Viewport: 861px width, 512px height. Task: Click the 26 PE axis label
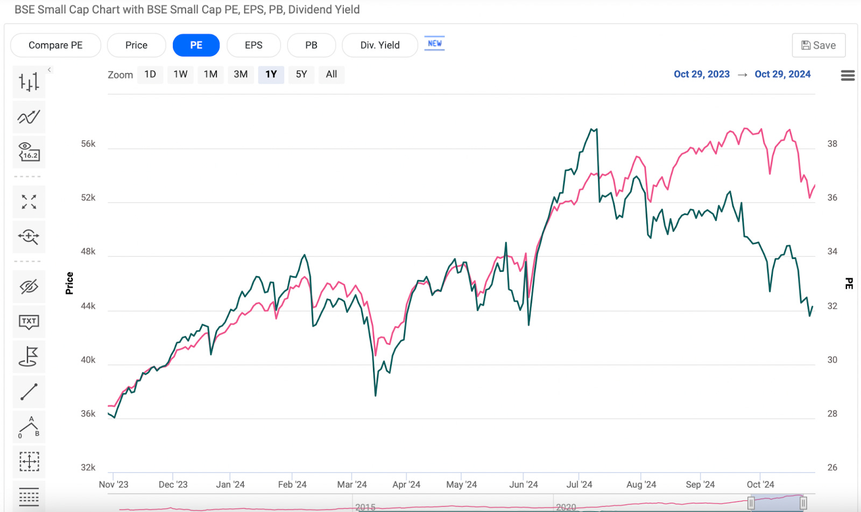point(832,467)
